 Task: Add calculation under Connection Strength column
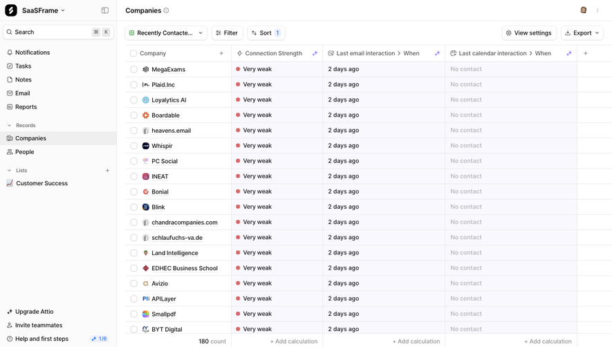coord(294,341)
